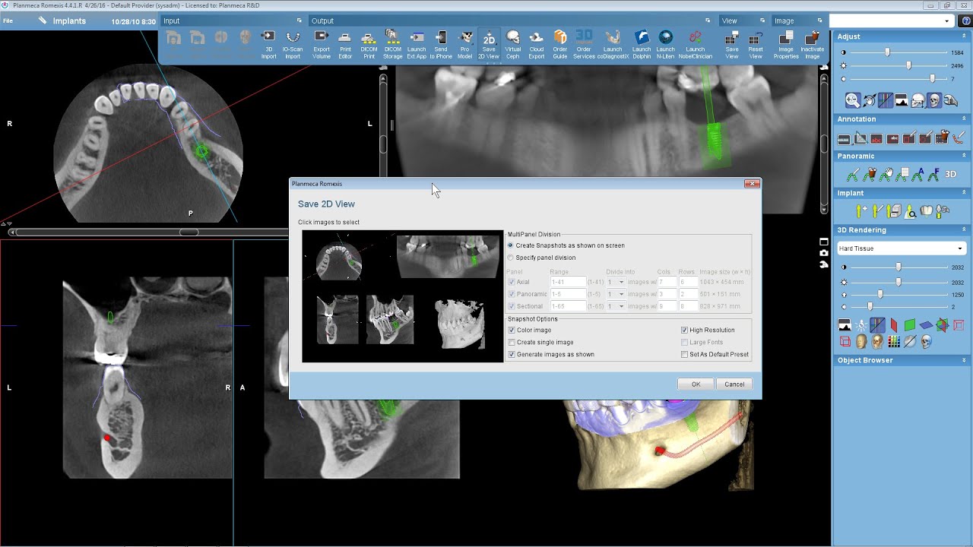
Task: Click the Inactivate Image icon
Action: pos(813,45)
